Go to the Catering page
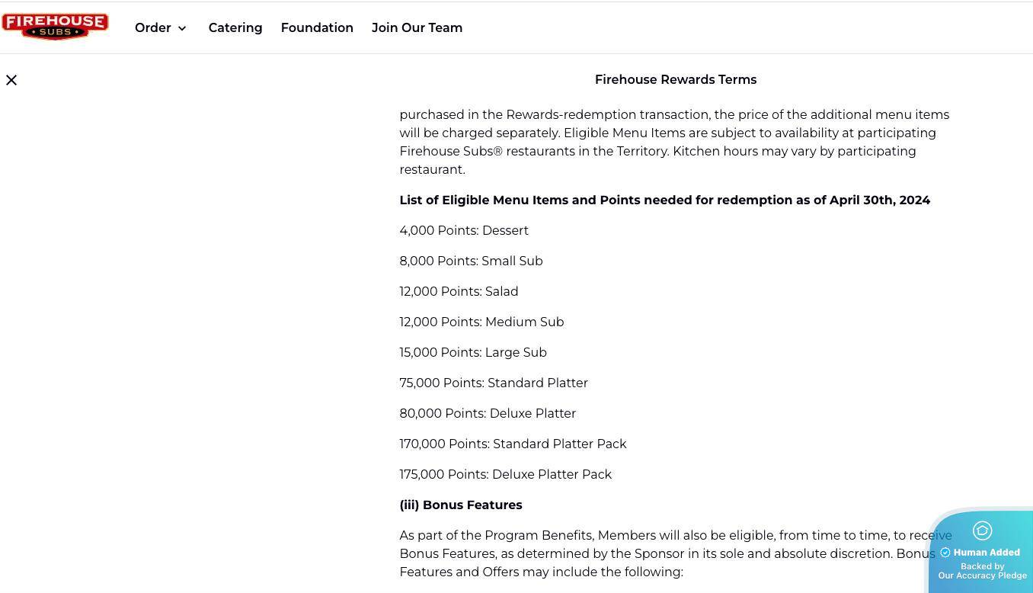 pos(235,27)
